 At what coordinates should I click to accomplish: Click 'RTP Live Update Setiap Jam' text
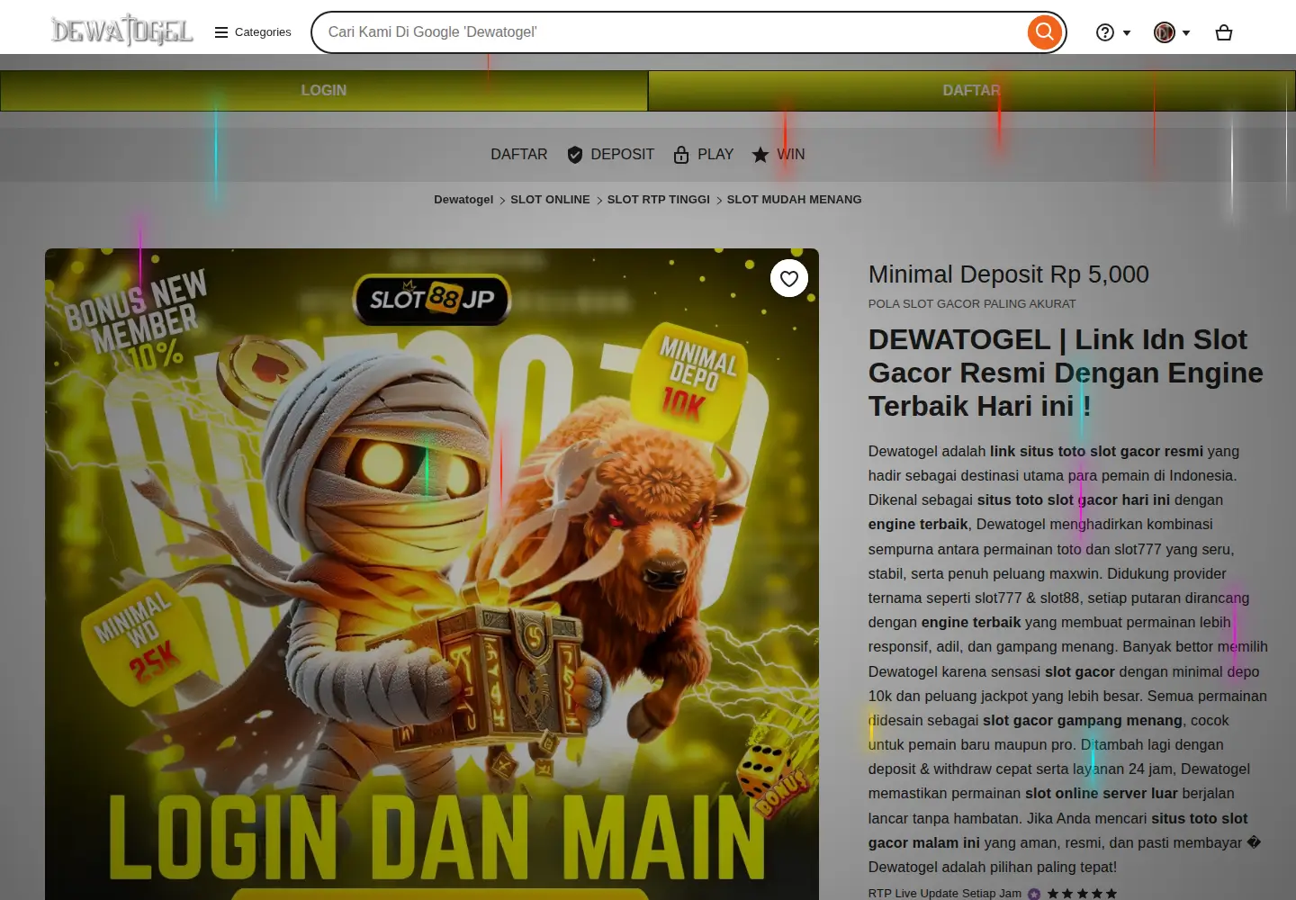945,894
